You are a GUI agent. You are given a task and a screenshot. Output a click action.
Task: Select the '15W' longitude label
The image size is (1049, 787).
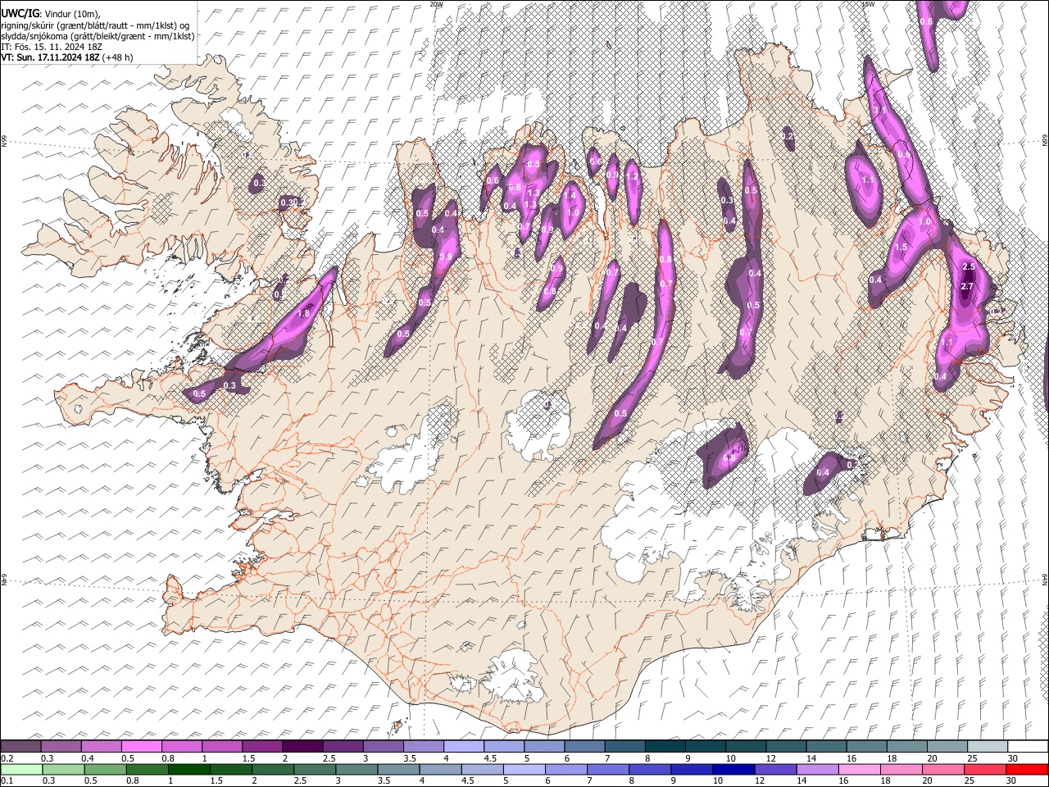[868, 4]
